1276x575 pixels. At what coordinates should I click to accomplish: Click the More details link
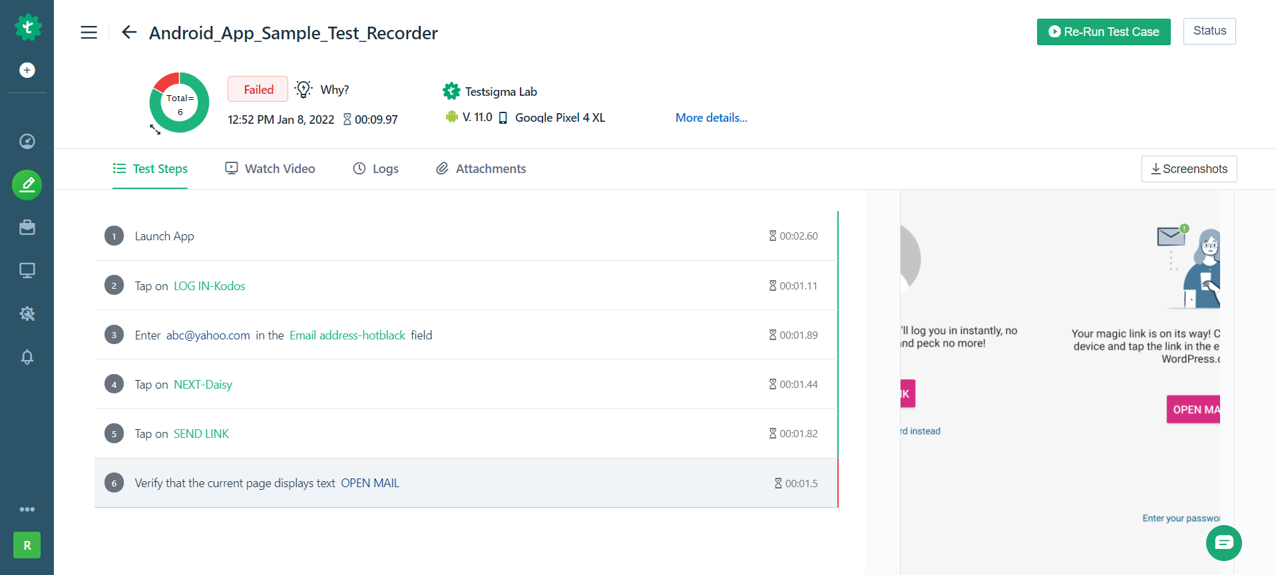711,118
